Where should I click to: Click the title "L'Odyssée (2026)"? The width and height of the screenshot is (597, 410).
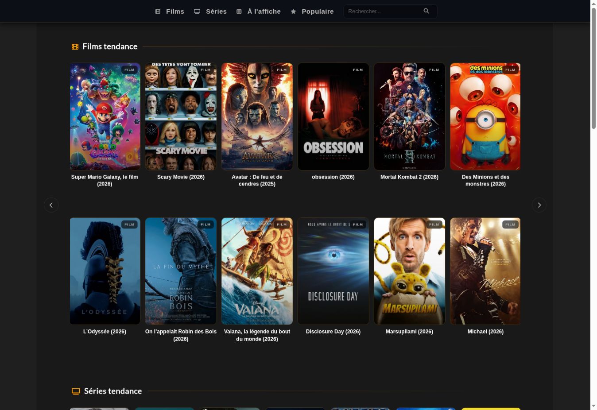105,332
